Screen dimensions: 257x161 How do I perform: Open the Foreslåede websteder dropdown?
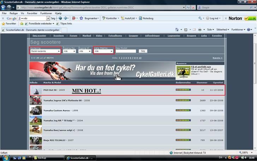coord(40,24)
